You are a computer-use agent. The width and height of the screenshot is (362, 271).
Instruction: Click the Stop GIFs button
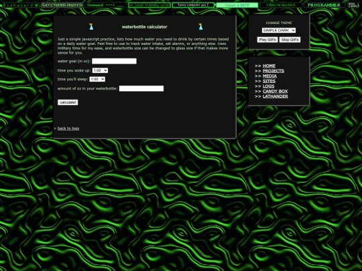coord(290,39)
